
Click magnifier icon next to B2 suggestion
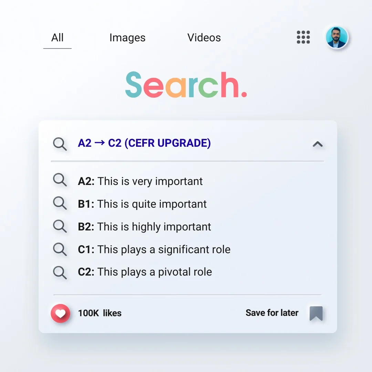tap(60, 226)
